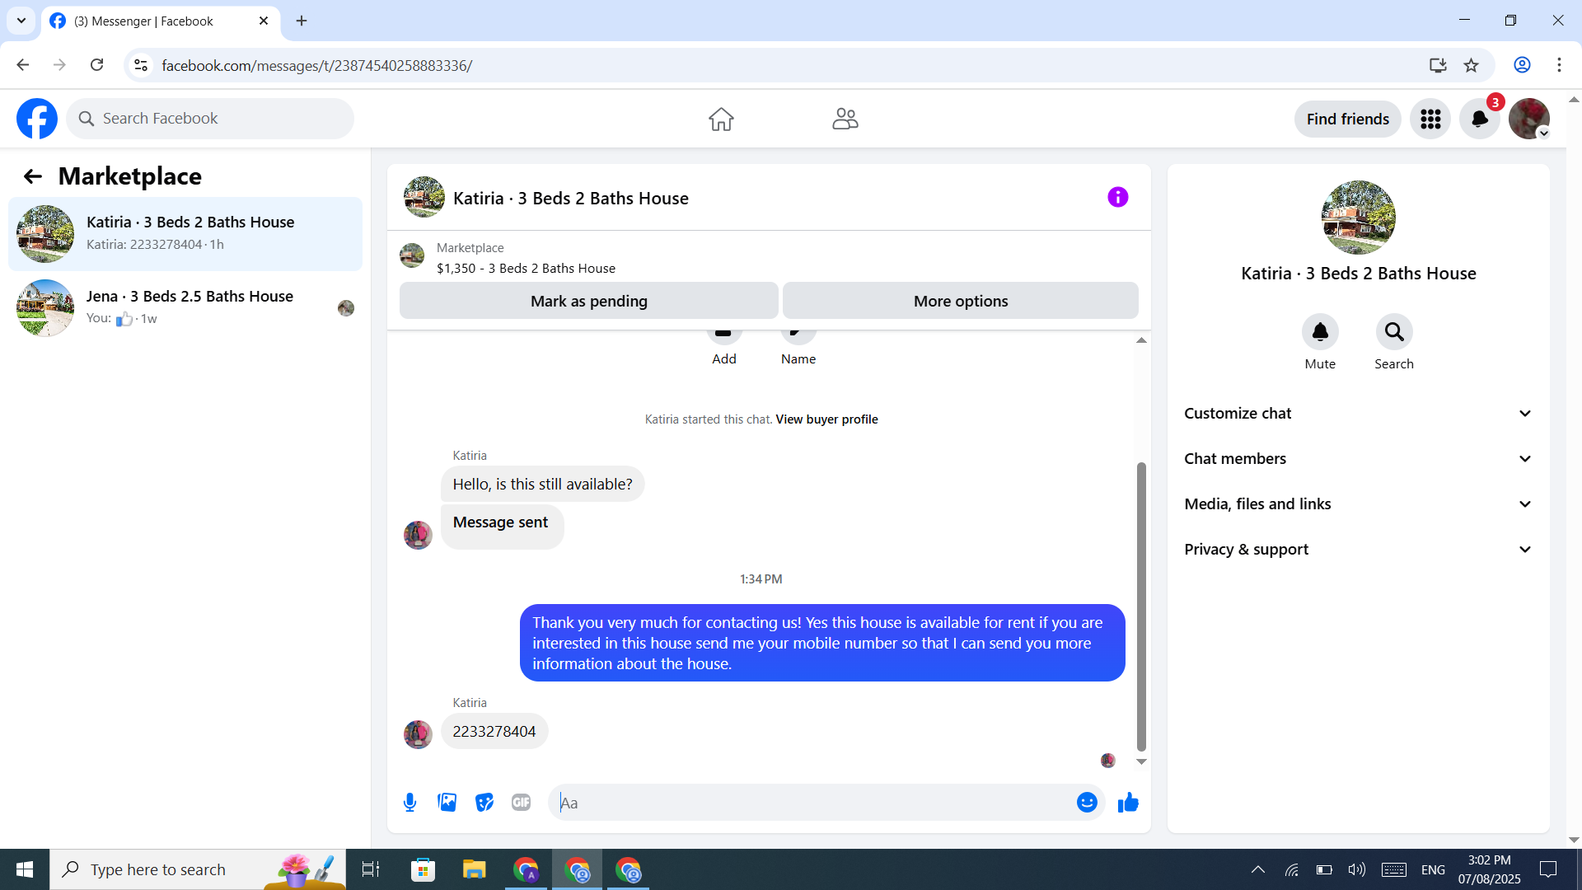Open the View buyer profile link
Screen dimensions: 1582x890
coord(826,419)
